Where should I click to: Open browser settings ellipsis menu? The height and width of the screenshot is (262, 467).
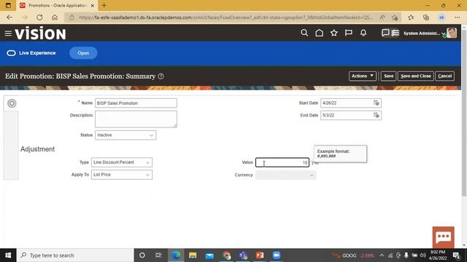point(458,17)
